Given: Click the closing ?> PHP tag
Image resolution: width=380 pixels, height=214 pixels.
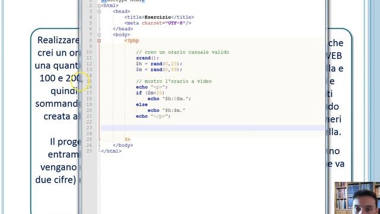Looking at the screenshot, I should pyautogui.click(x=127, y=140).
